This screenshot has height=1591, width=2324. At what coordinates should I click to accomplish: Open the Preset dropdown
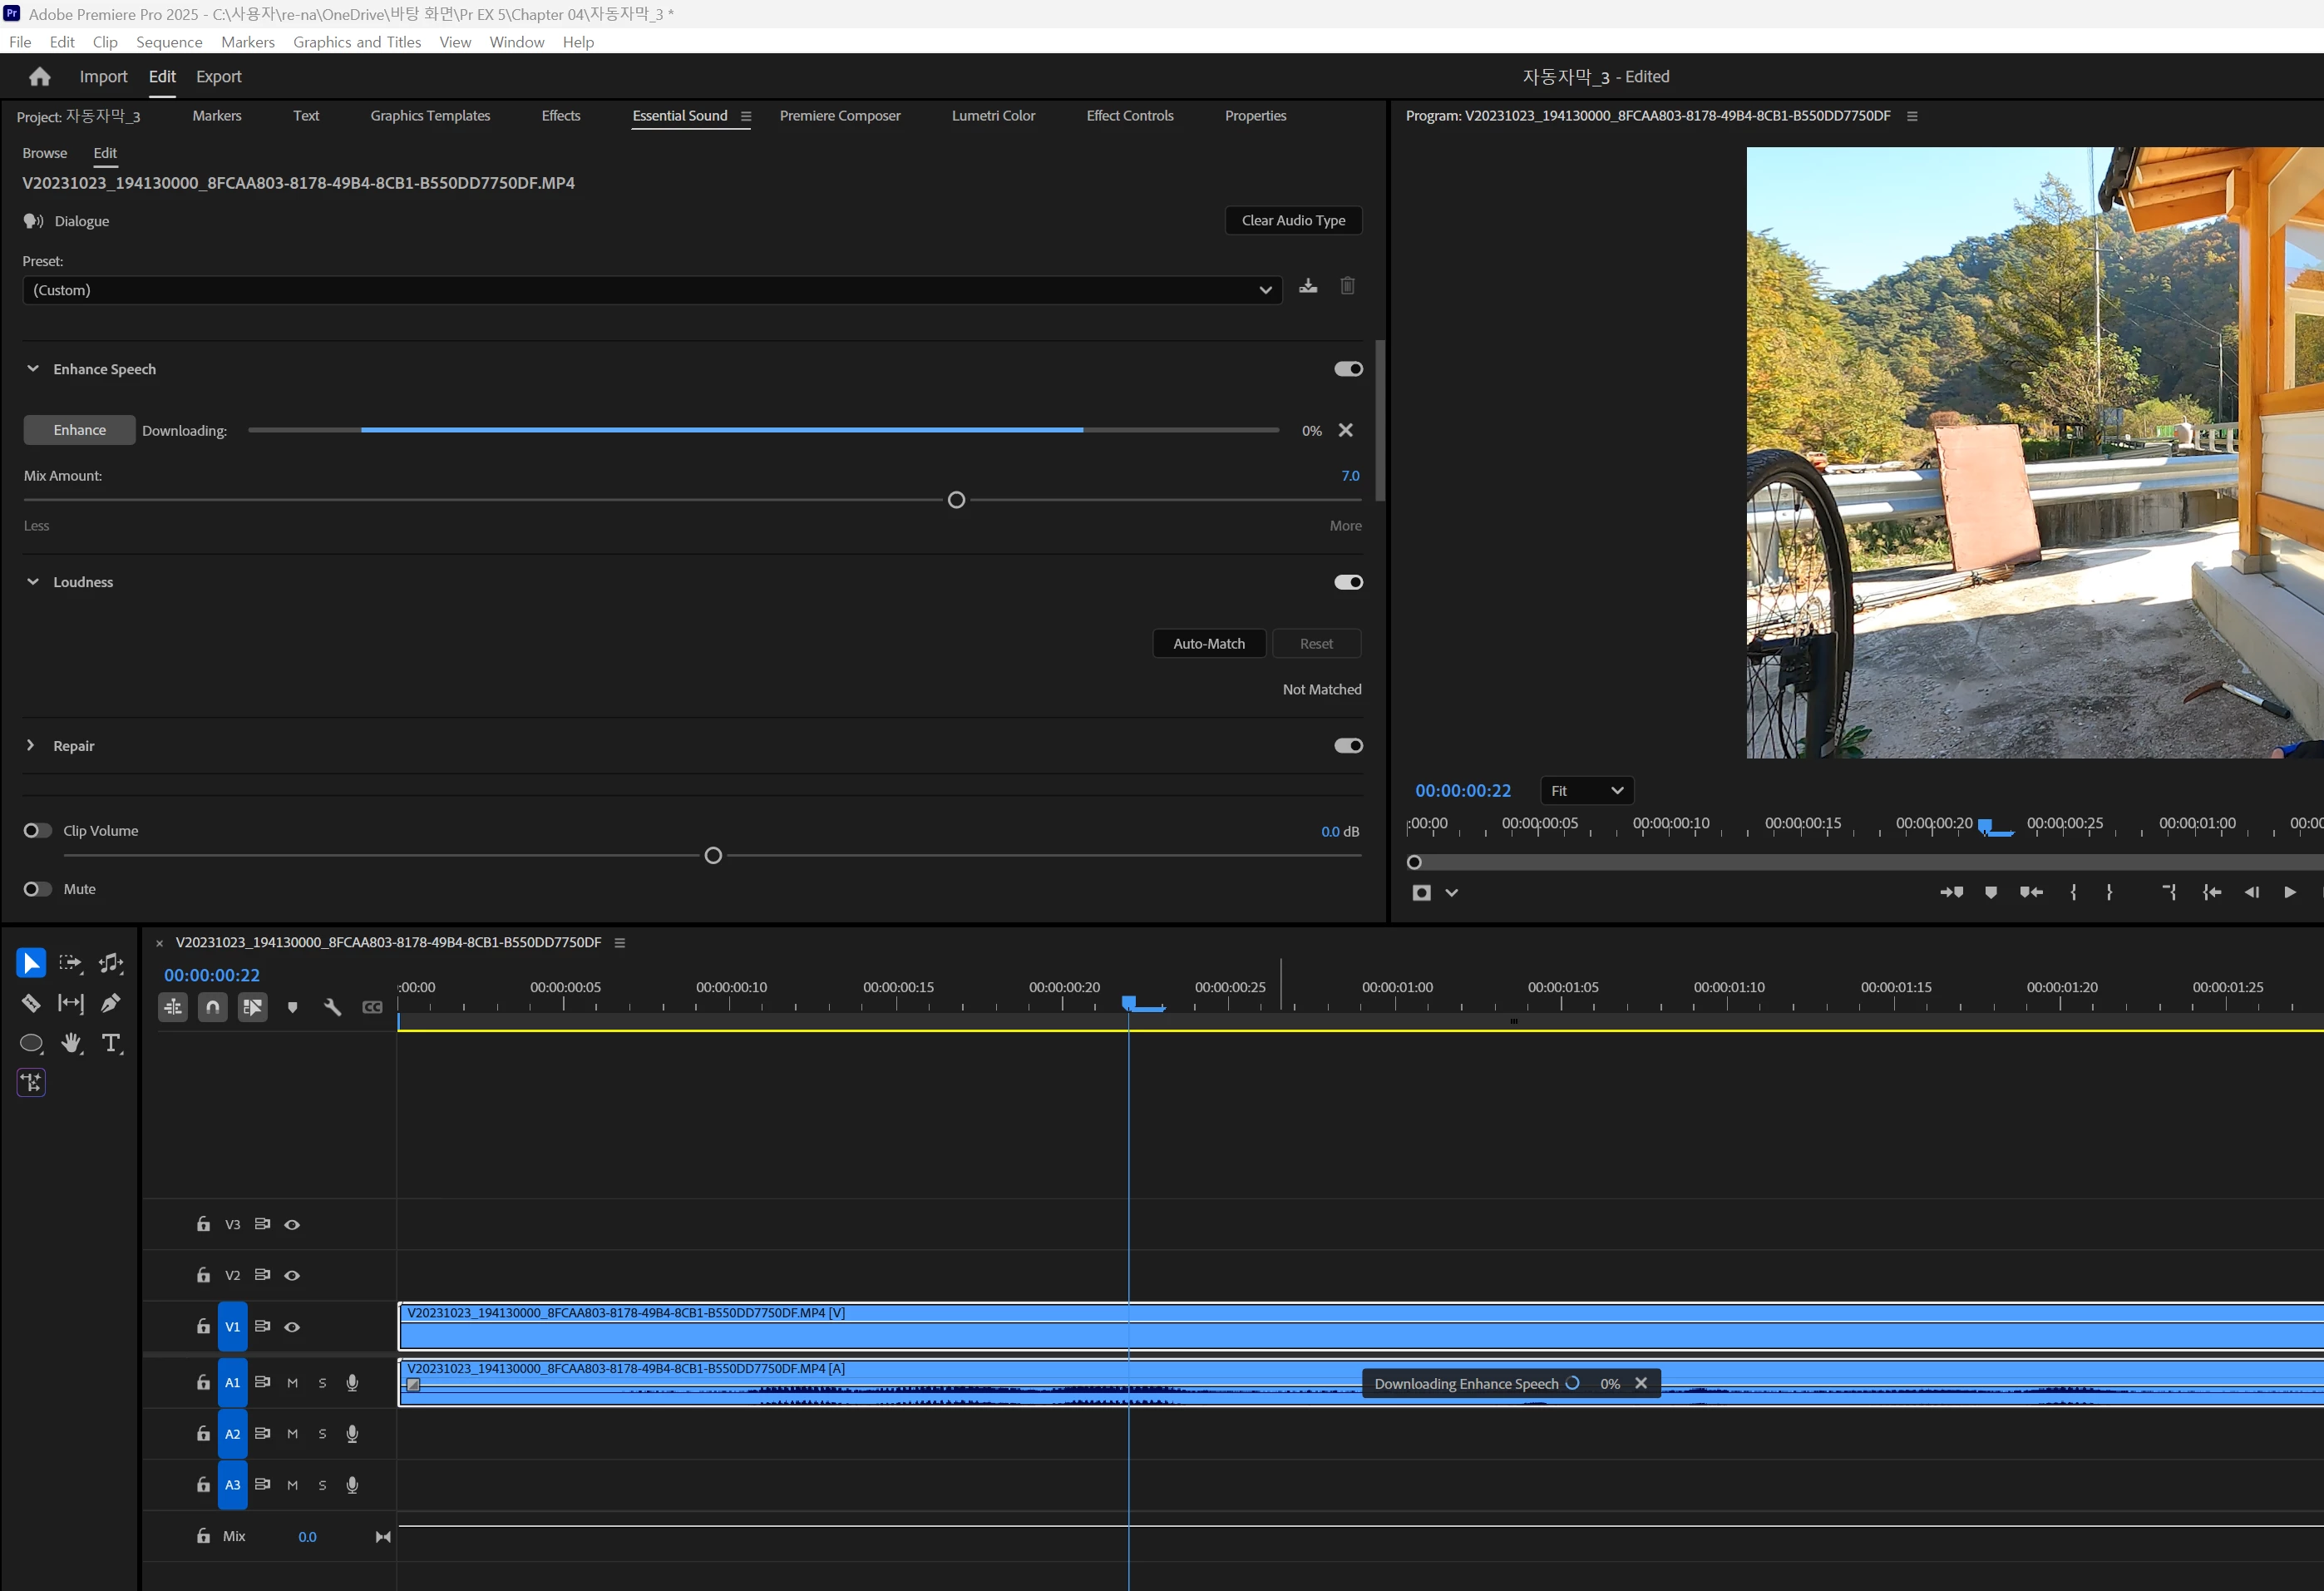[651, 290]
